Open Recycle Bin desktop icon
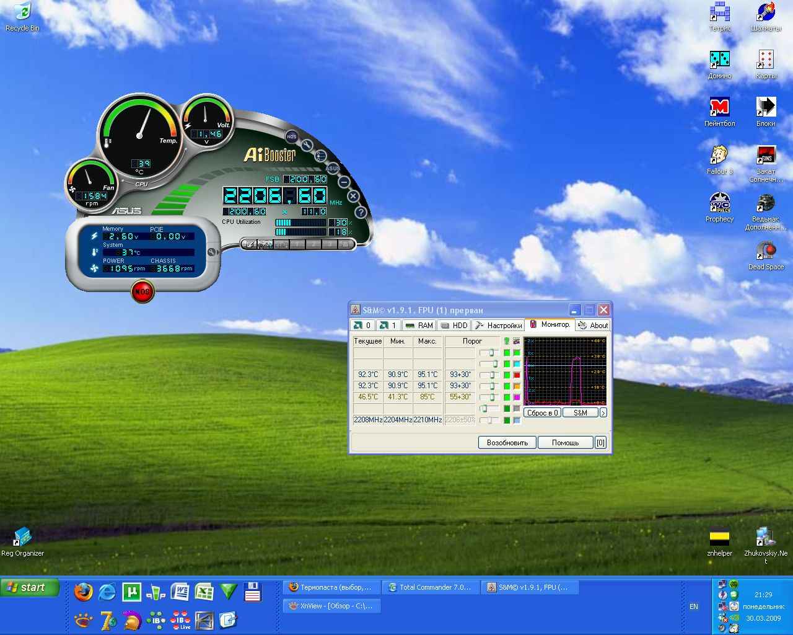Image resolution: width=793 pixels, height=635 pixels. click(22, 17)
